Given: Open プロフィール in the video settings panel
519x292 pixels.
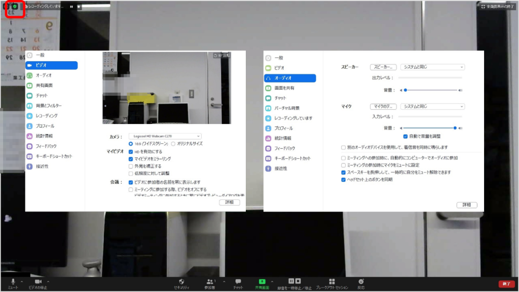Looking at the screenshot, I should [45, 126].
